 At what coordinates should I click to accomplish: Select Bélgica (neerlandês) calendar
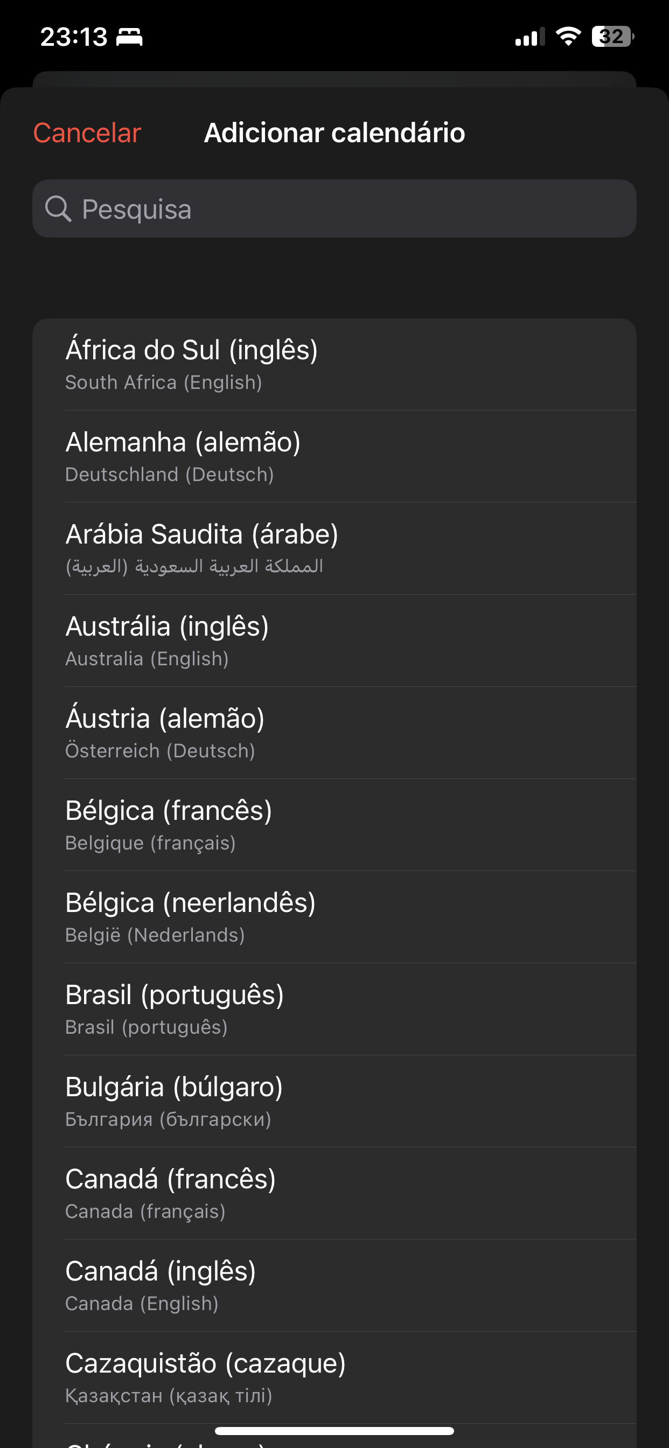click(x=334, y=917)
